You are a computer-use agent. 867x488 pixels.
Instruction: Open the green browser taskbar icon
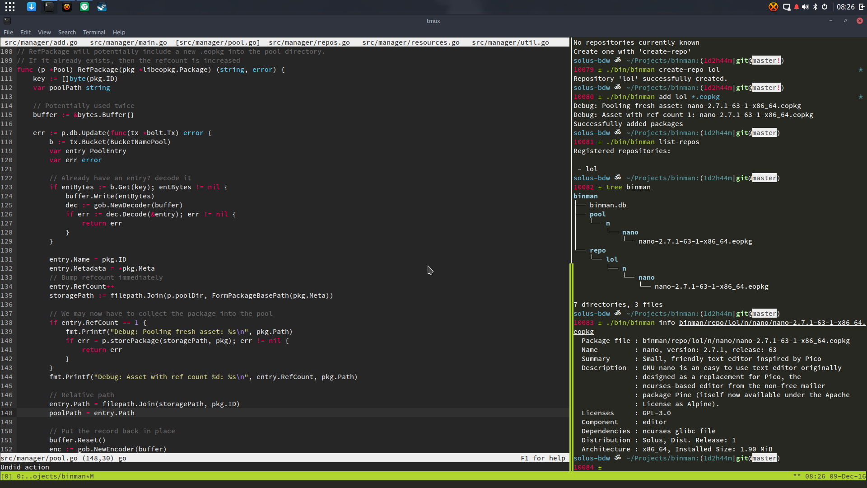pos(84,7)
